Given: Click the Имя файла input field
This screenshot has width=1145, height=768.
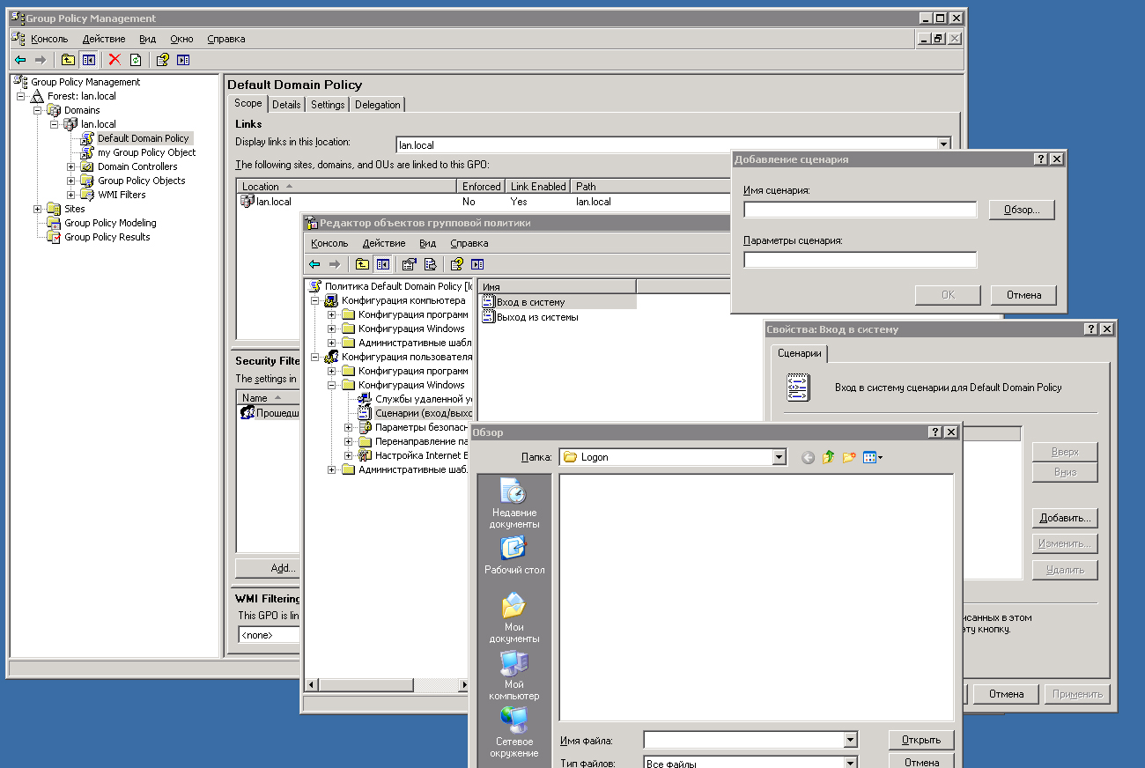Looking at the screenshot, I should point(743,741).
